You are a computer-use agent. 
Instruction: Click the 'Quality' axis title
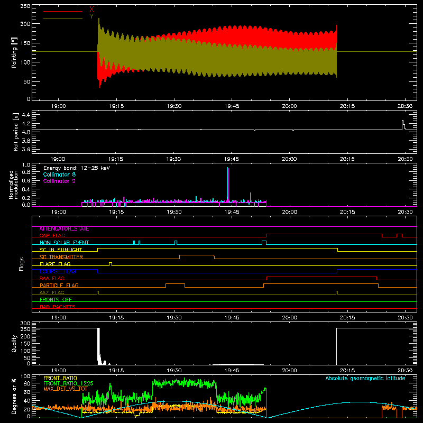tap(14, 343)
